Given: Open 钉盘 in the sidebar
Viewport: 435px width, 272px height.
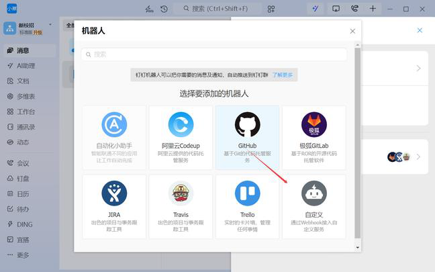Looking at the screenshot, I should tap(30, 179).
